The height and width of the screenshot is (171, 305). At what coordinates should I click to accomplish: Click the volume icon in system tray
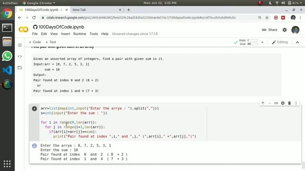(x=283, y=3)
